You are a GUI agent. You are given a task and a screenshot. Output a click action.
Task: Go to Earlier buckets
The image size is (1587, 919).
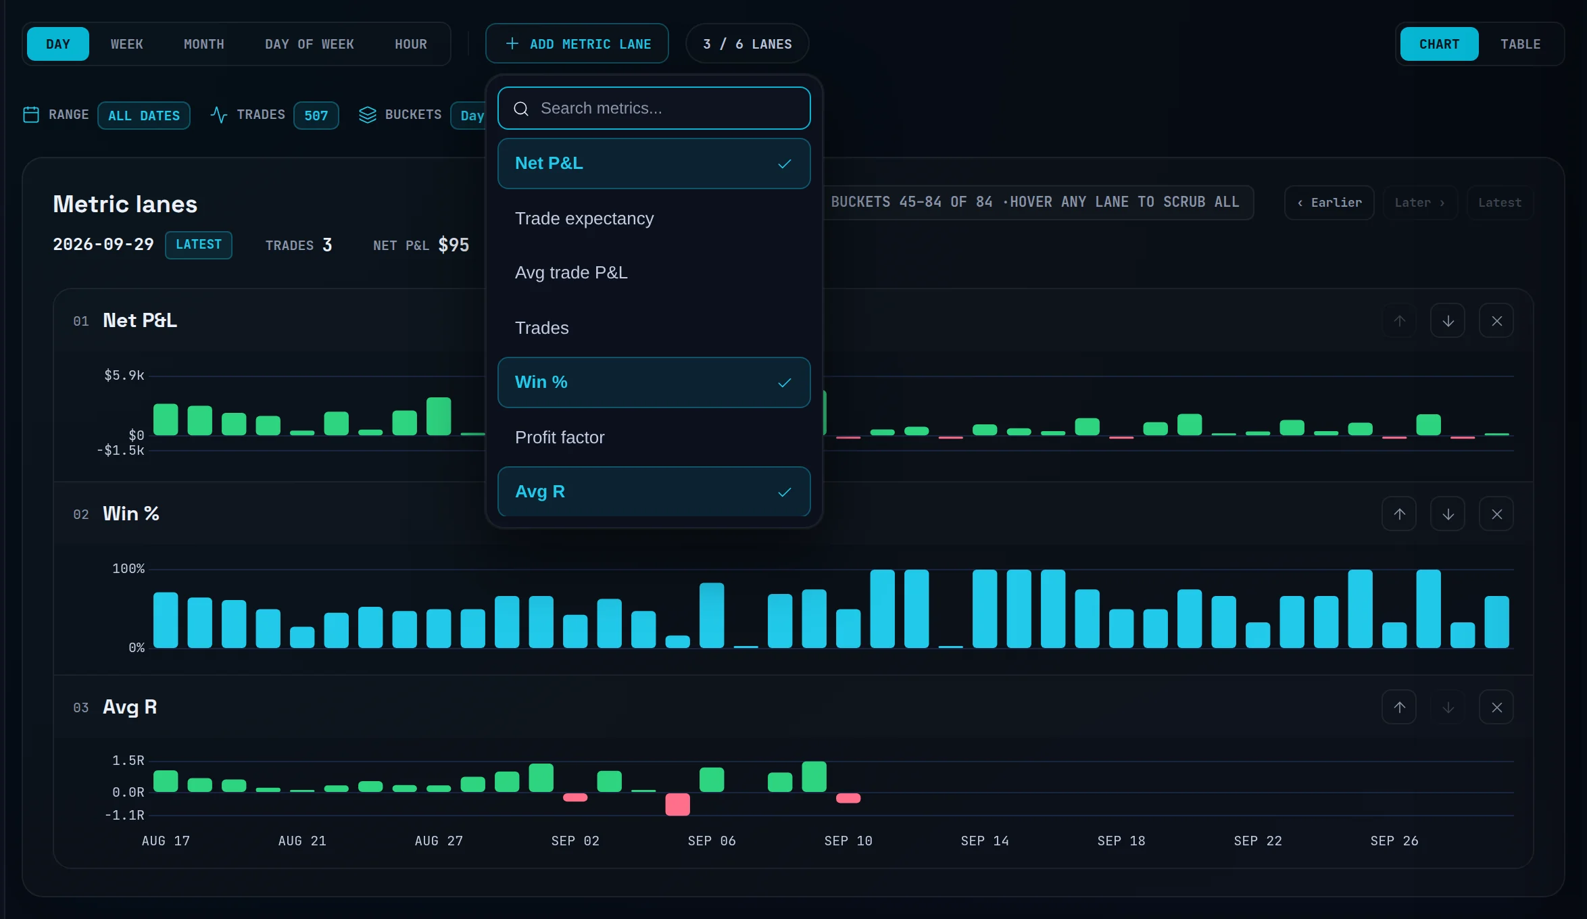point(1329,203)
